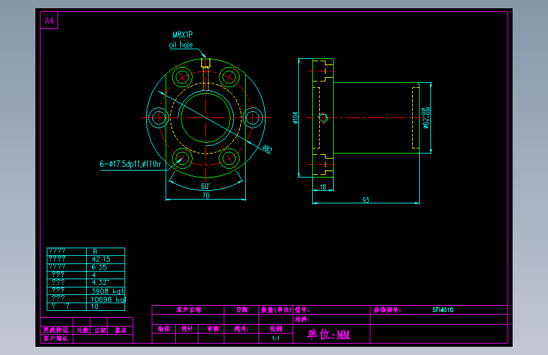
Task: Select the '10' value in last table row
Action: tap(94, 306)
